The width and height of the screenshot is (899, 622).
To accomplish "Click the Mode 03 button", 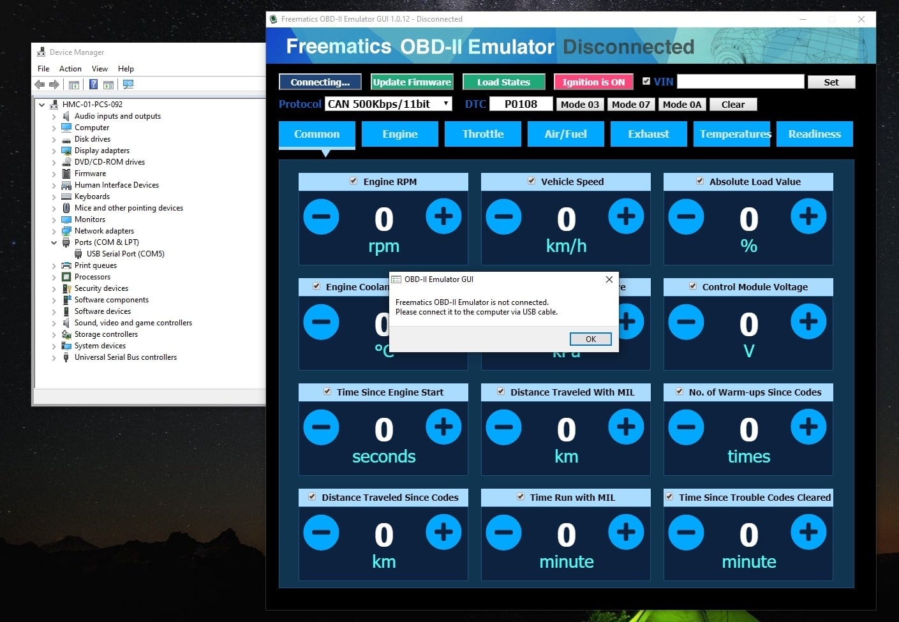I will click(x=580, y=104).
